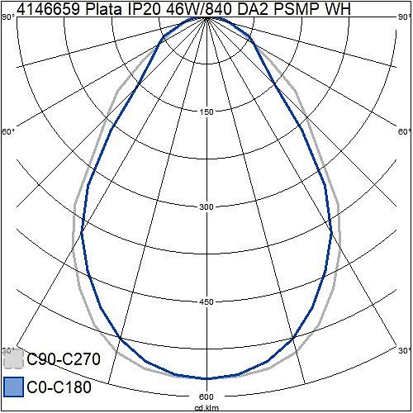Click the 600 intensity ring label
The width and height of the screenshot is (413, 413).
click(x=206, y=396)
